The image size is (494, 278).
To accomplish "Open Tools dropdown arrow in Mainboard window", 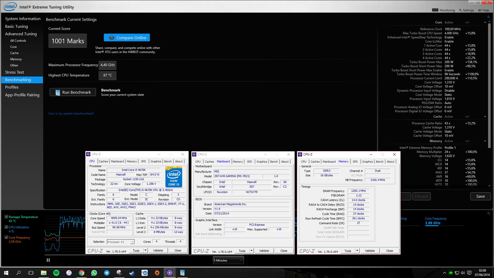I will pyautogui.click(x=251, y=251).
